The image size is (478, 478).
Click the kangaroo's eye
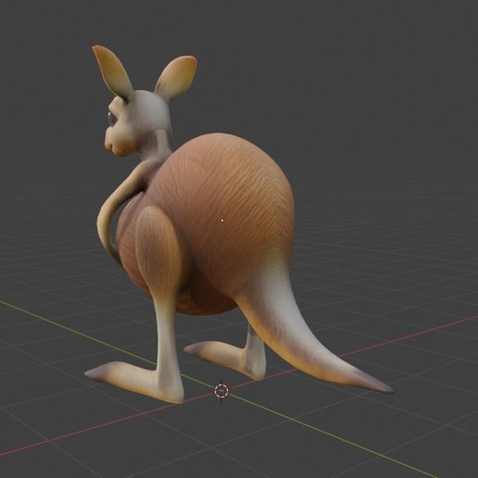click(111, 117)
